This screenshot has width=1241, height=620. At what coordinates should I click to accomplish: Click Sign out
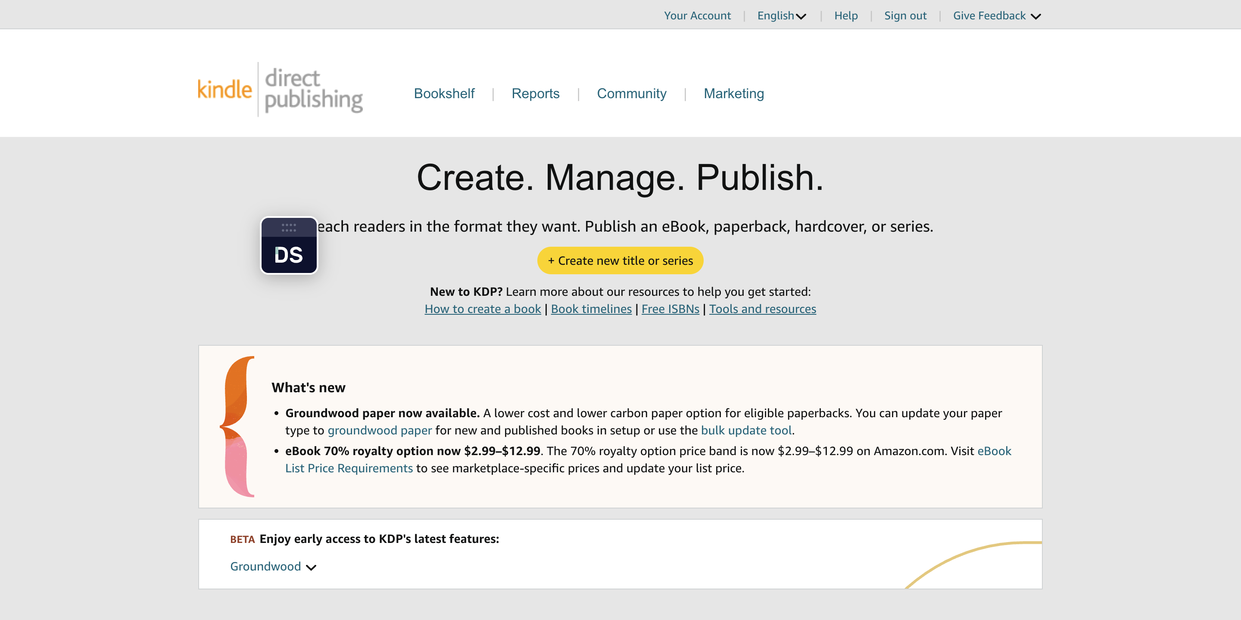tap(905, 15)
